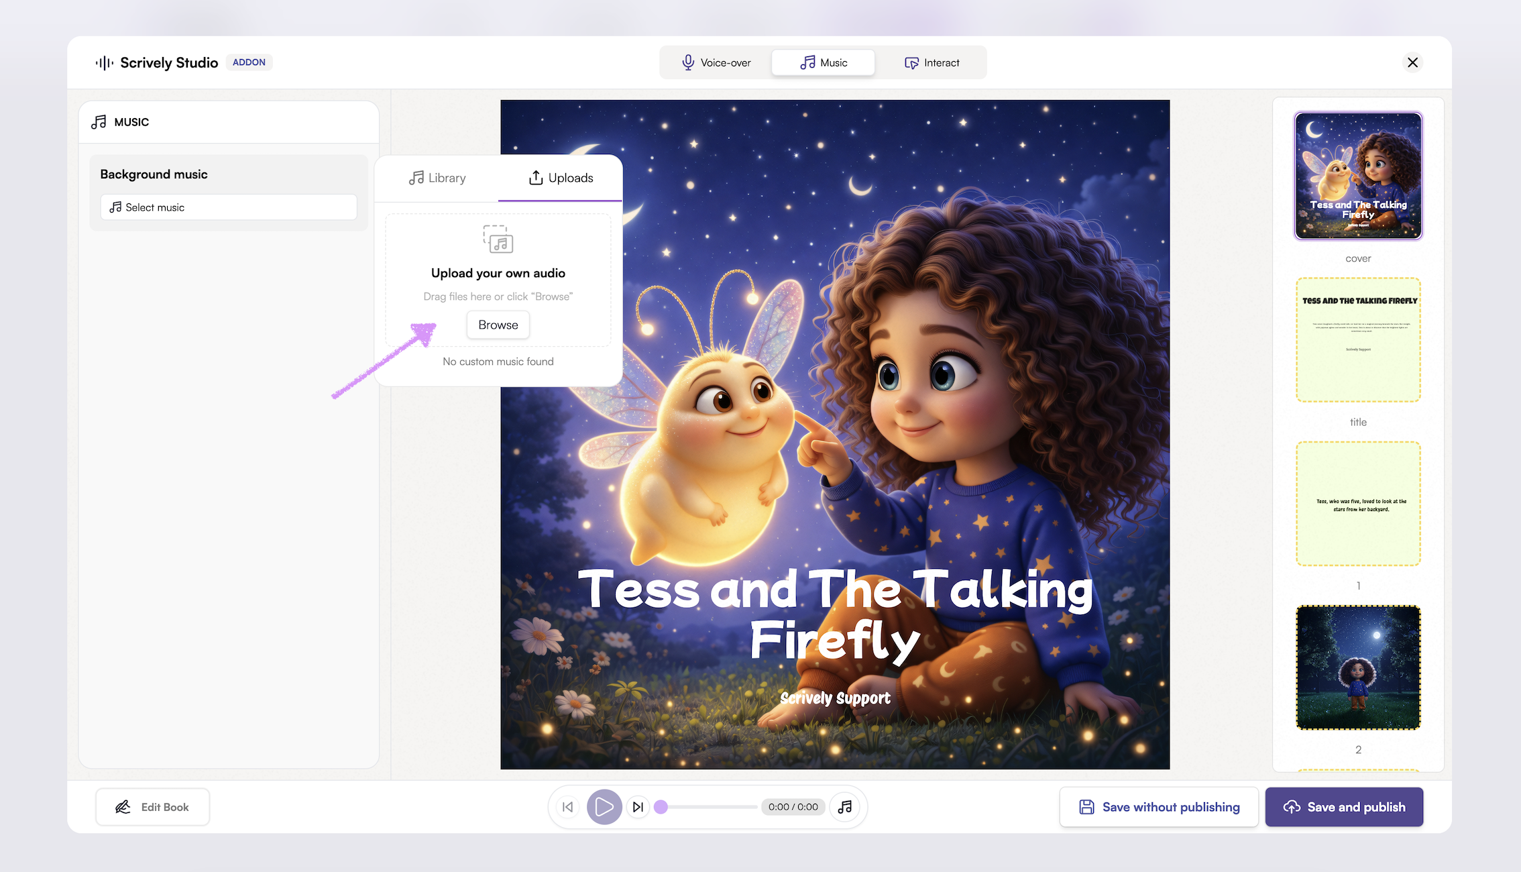Screen dimensions: 1521x872
Task: Click Save and publish
Action: (x=1344, y=807)
